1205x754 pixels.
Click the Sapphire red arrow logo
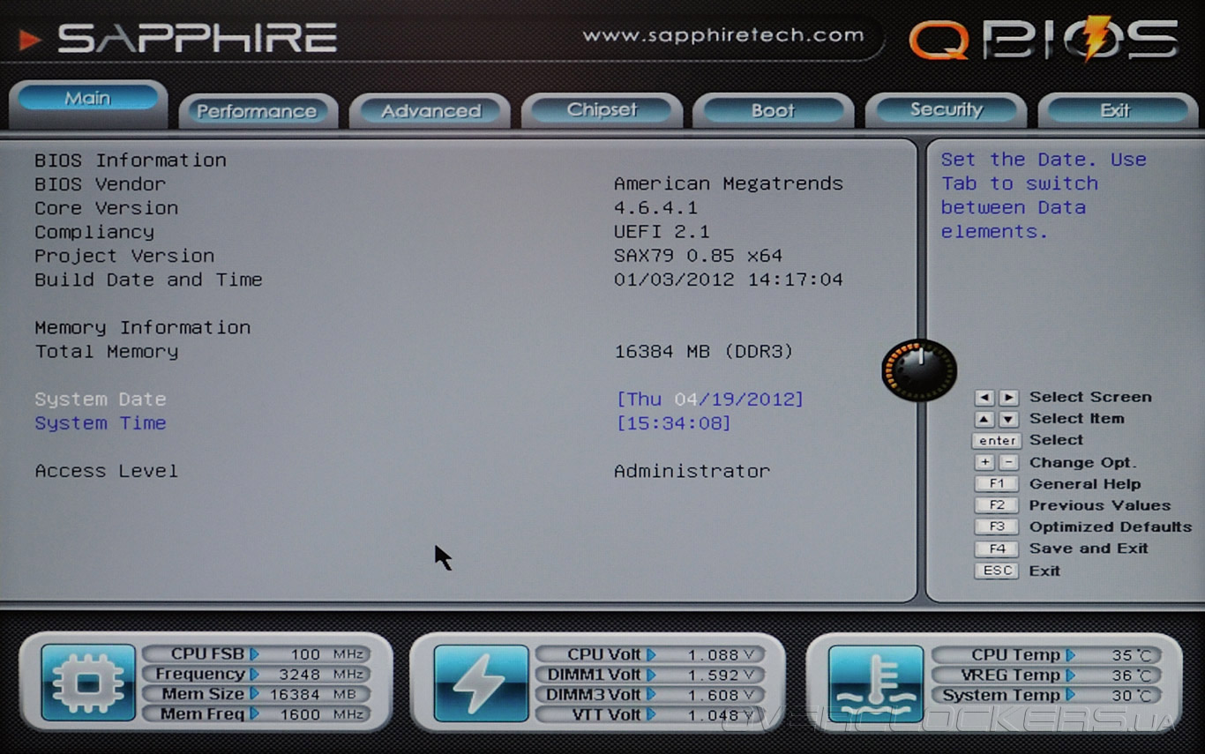(x=30, y=39)
